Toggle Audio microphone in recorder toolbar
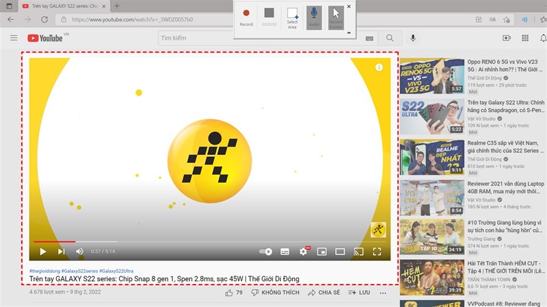 tap(314, 18)
